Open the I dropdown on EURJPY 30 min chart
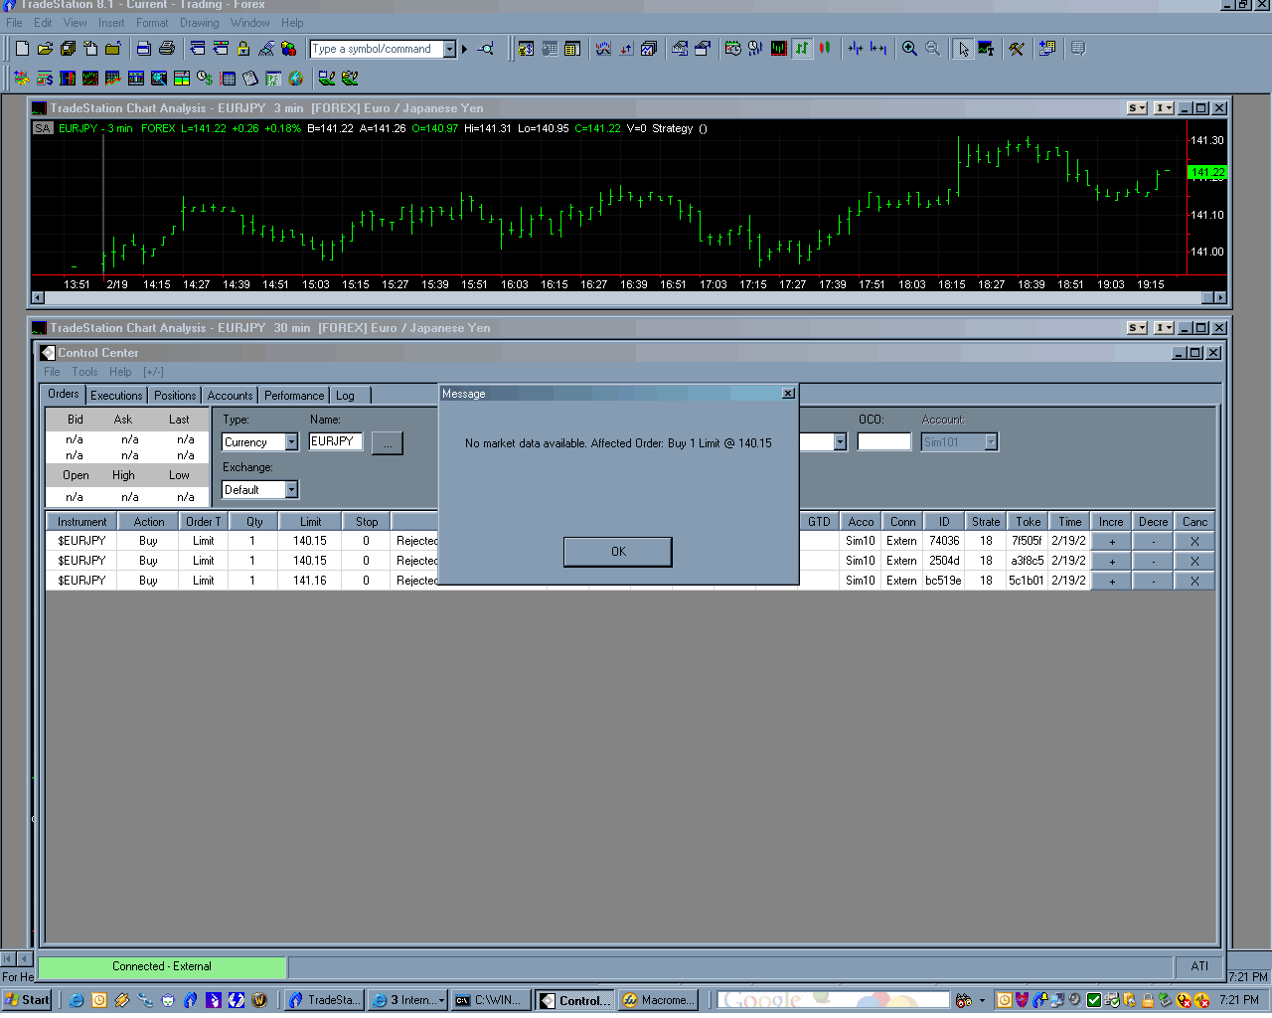This screenshot has height=1018, width=1272. click(1164, 328)
